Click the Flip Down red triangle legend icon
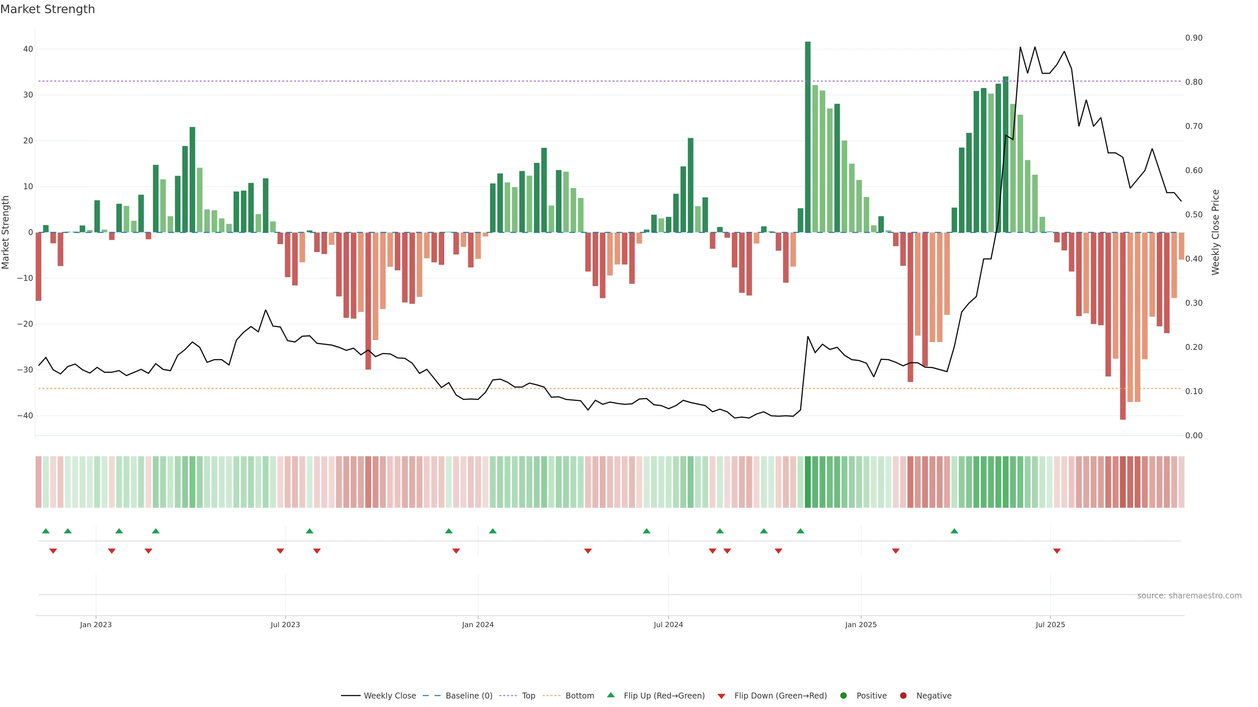Screen dimensions: 1258x707 click(x=721, y=696)
